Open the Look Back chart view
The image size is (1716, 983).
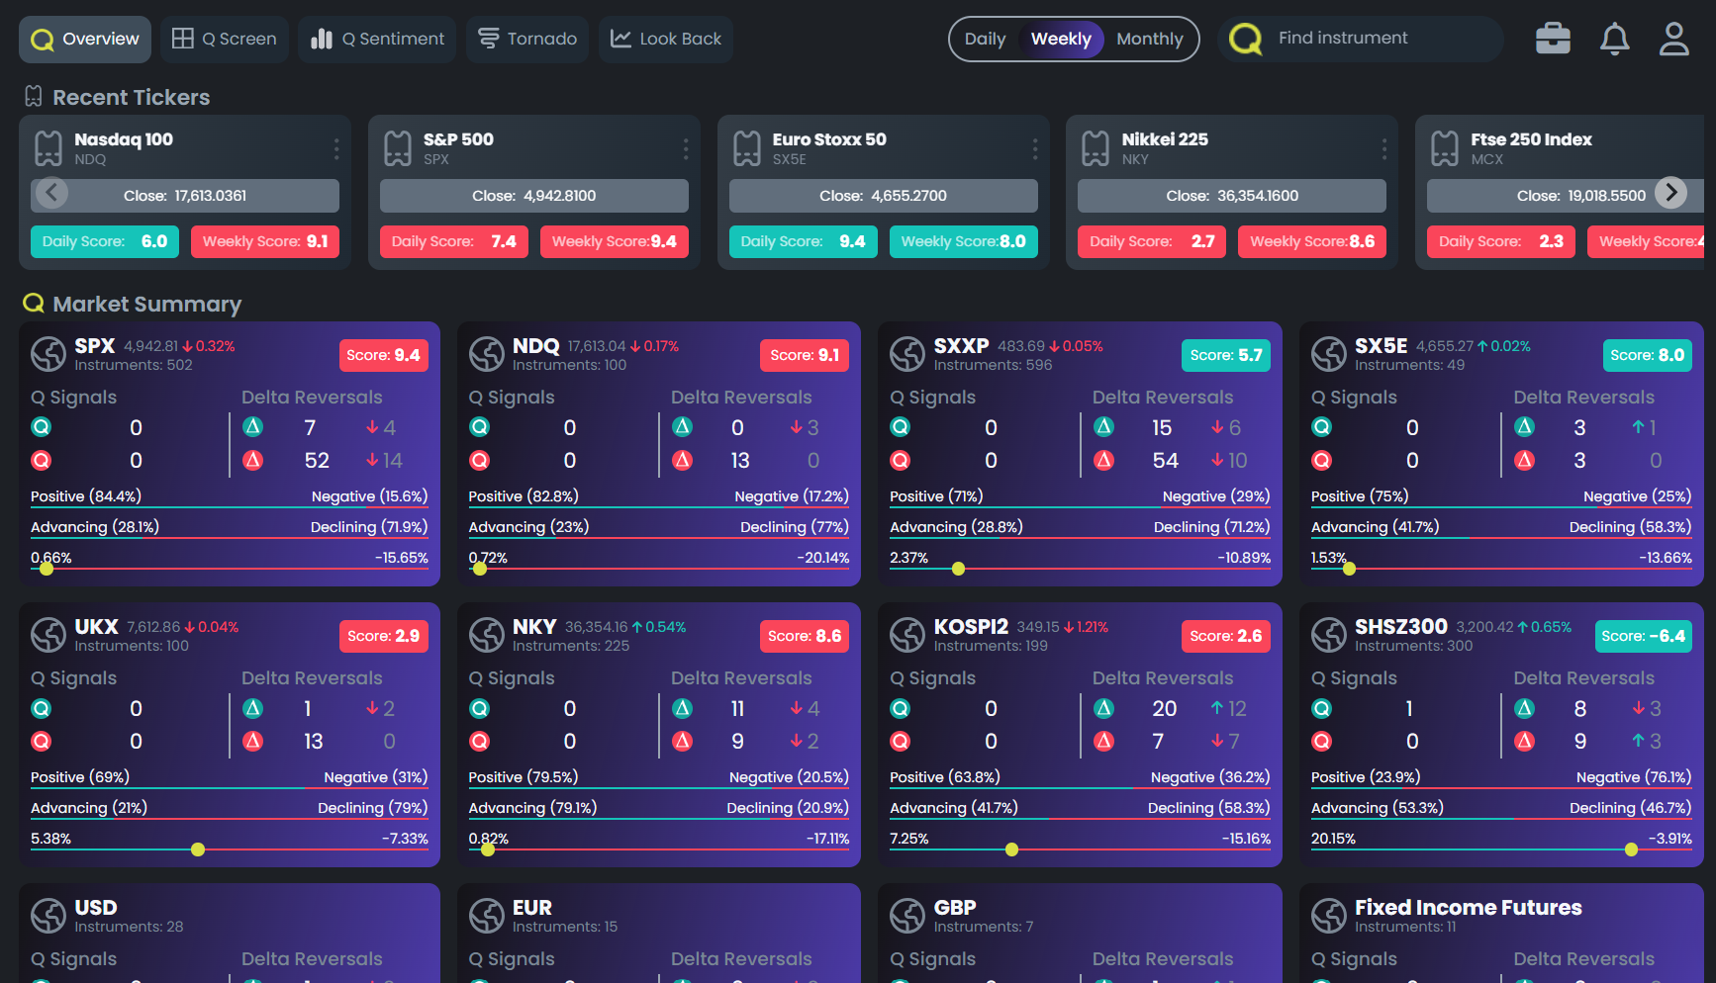click(x=665, y=39)
